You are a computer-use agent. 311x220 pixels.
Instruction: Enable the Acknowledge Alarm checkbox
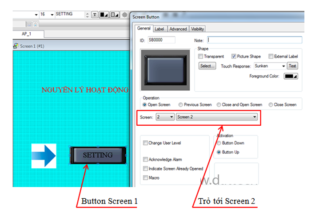pos(145,159)
